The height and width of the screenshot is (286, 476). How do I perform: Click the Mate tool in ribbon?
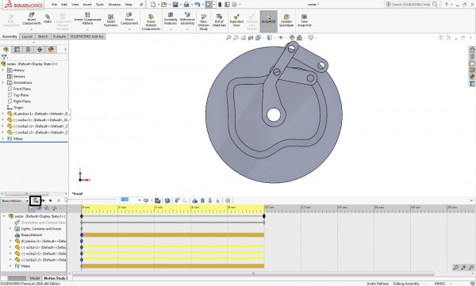pyautogui.click(x=48, y=18)
